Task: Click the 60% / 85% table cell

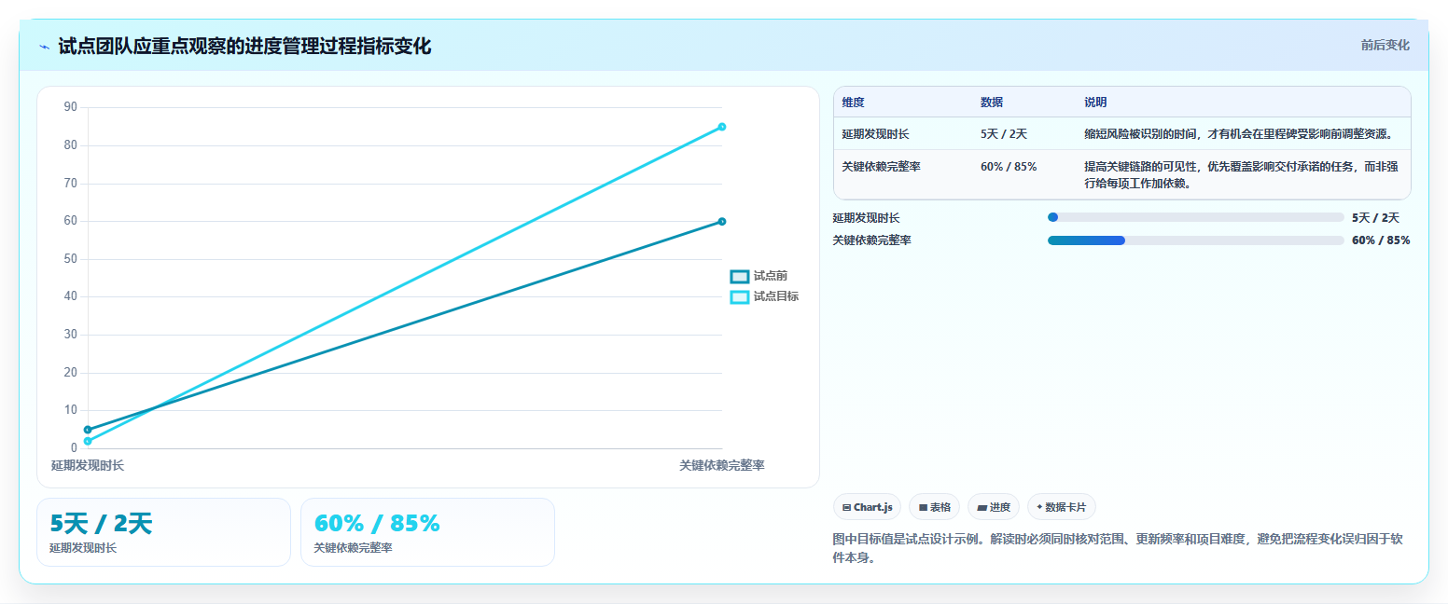Action: coord(1009,167)
